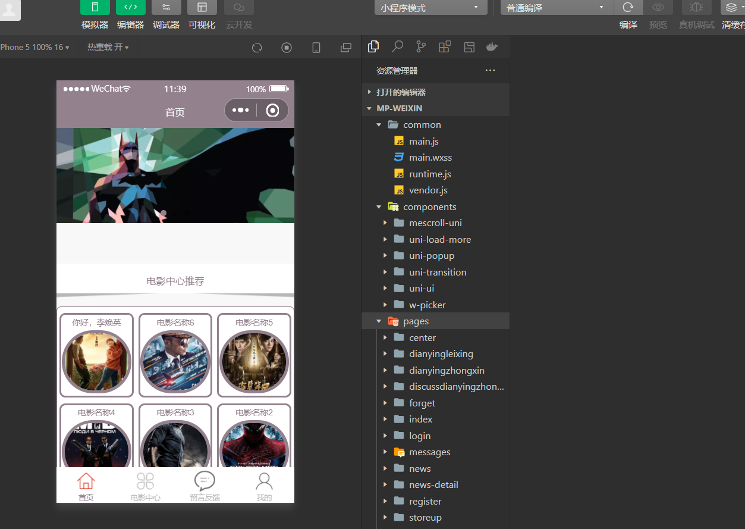Viewport: 745px width, 529px height.
Task: Expand the messages folder
Action: pos(435,452)
